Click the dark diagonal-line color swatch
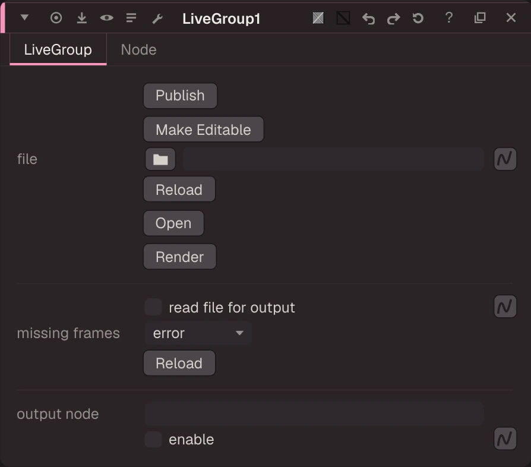 click(343, 18)
